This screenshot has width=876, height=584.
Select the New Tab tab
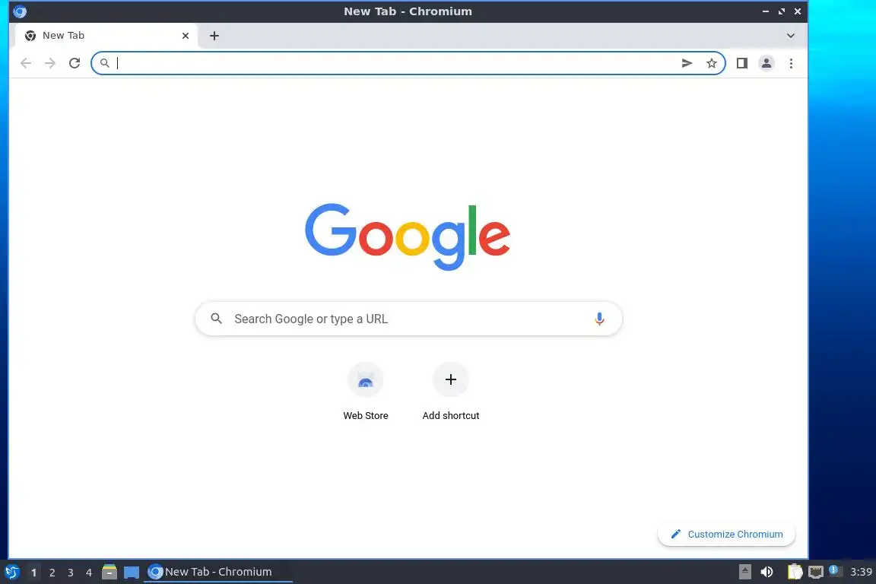tap(106, 36)
